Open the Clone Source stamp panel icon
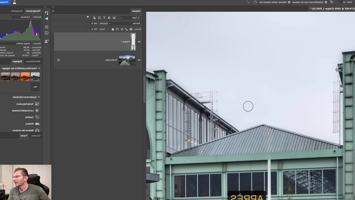 click(x=46, y=41)
